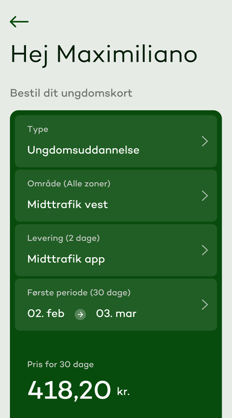This screenshot has height=418, width=232.
Task: Expand the Levering row chevron
Action: point(205,250)
